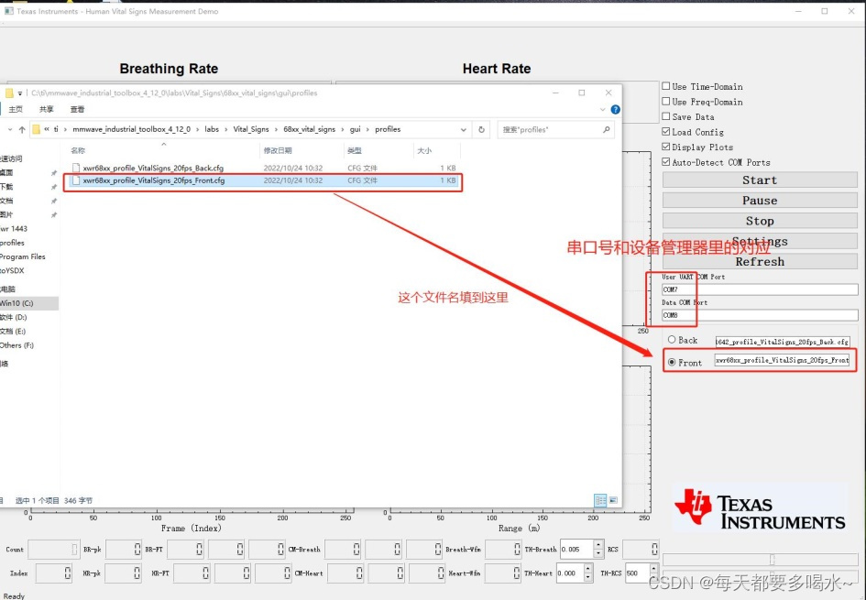Open the quick access toolbar dropdown
The height and width of the screenshot is (600, 866).
coord(20,93)
